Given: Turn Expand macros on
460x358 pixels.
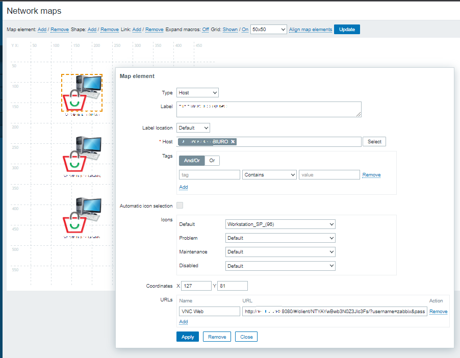Looking at the screenshot, I should click(206, 29).
